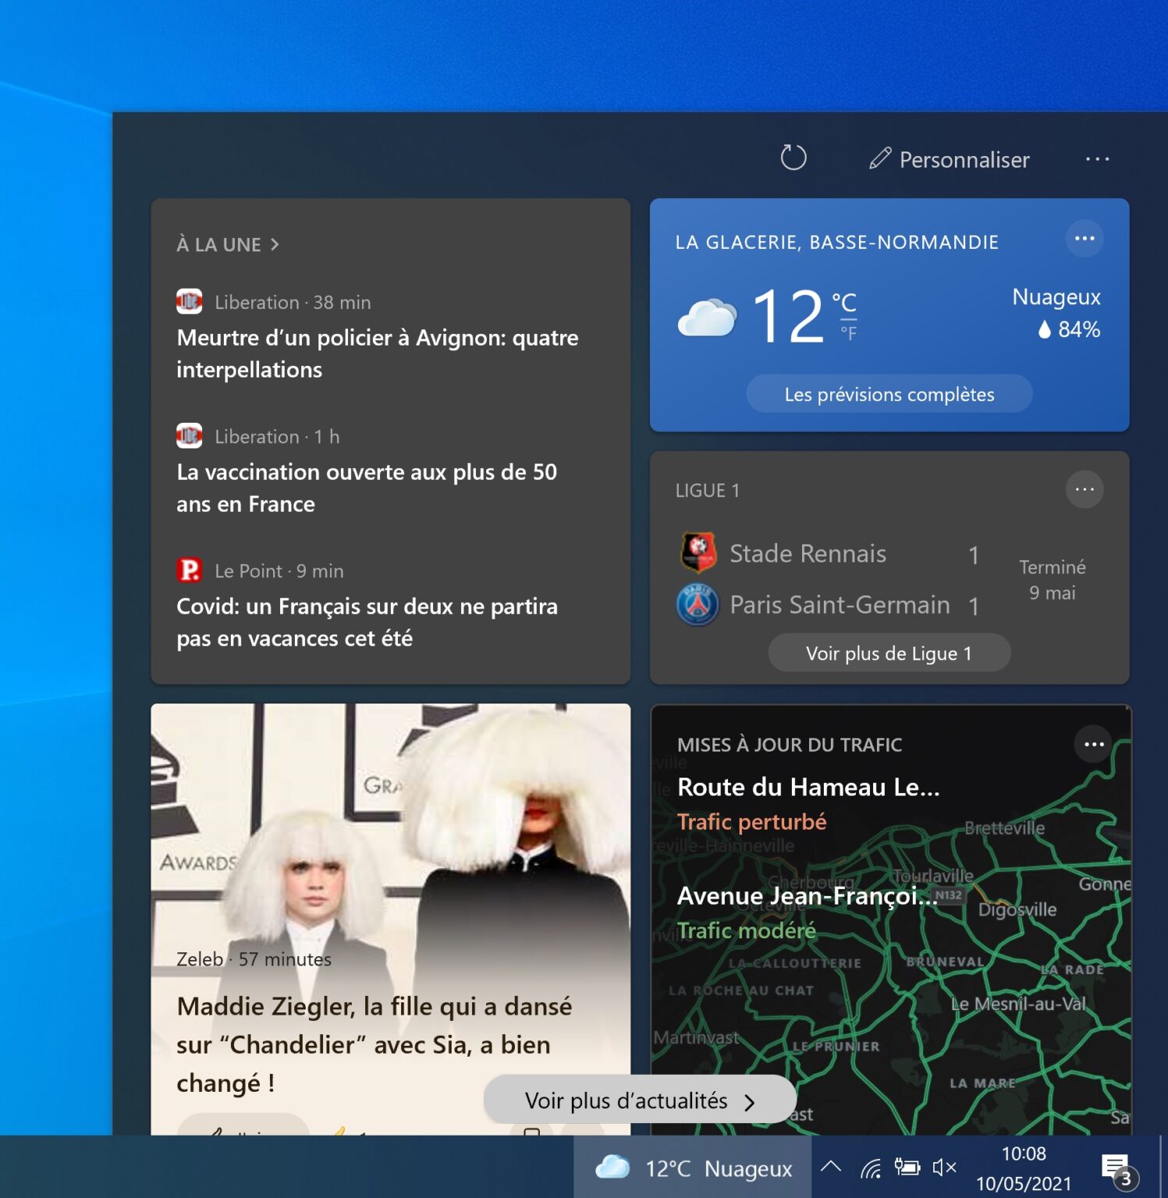
Task: Expand the À LA UNE section
Action: (x=228, y=245)
